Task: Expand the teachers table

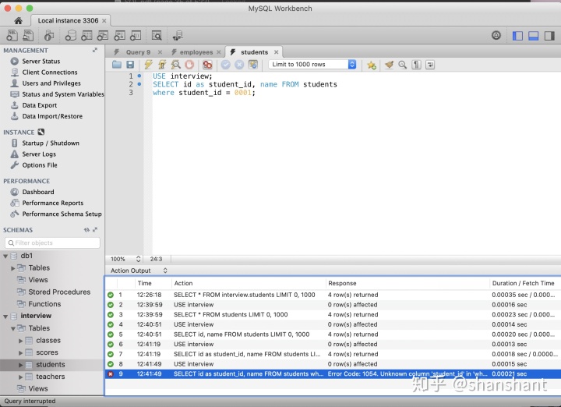Action: coord(21,377)
